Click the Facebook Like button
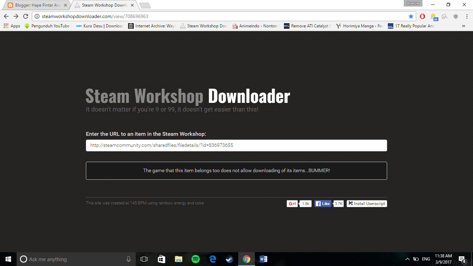 322,203
